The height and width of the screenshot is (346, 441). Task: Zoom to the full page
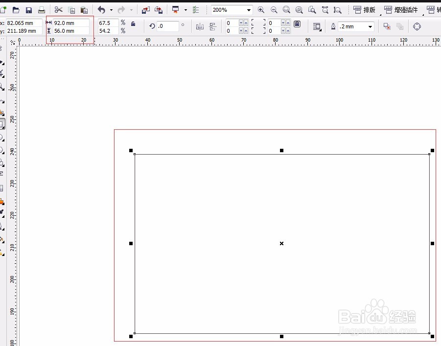[312, 10]
